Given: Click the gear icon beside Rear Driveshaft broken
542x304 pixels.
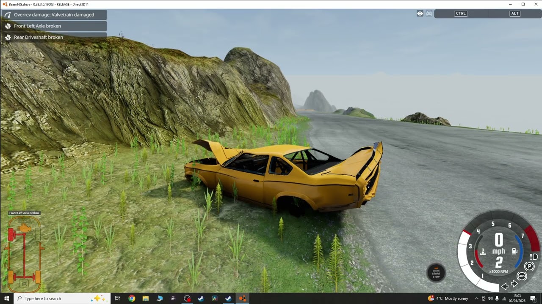Looking at the screenshot, I should pos(8,37).
